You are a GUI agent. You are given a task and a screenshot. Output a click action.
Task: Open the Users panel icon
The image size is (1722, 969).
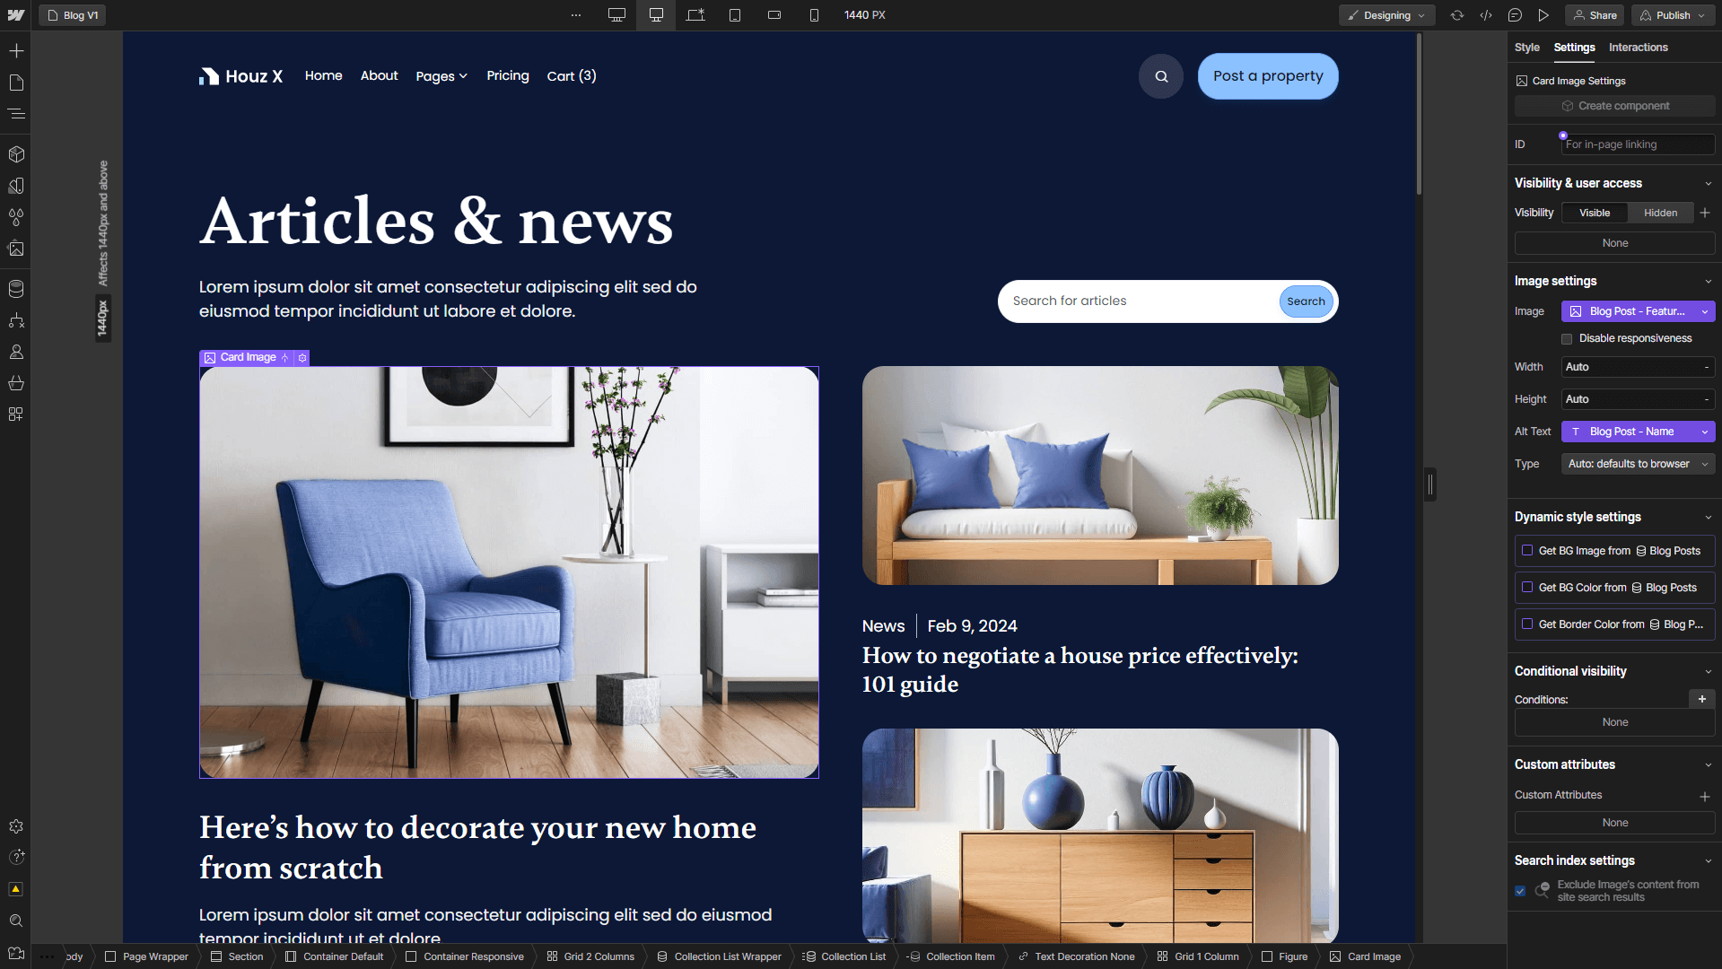(x=16, y=352)
